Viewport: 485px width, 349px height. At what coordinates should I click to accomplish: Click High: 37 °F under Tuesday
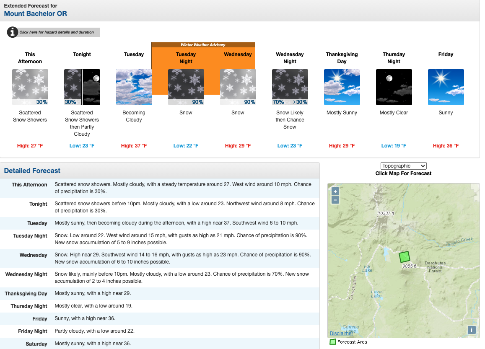click(x=134, y=146)
